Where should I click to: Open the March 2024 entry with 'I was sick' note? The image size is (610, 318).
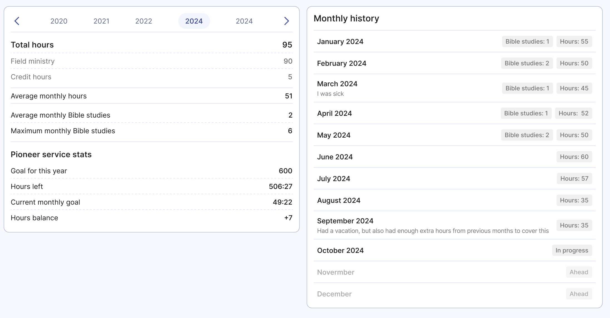coord(337,84)
